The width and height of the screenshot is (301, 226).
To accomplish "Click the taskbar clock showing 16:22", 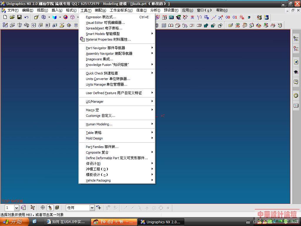I will pyautogui.click(x=294, y=222).
